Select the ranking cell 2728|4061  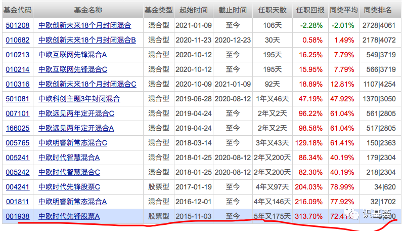(x=379, y=25)
